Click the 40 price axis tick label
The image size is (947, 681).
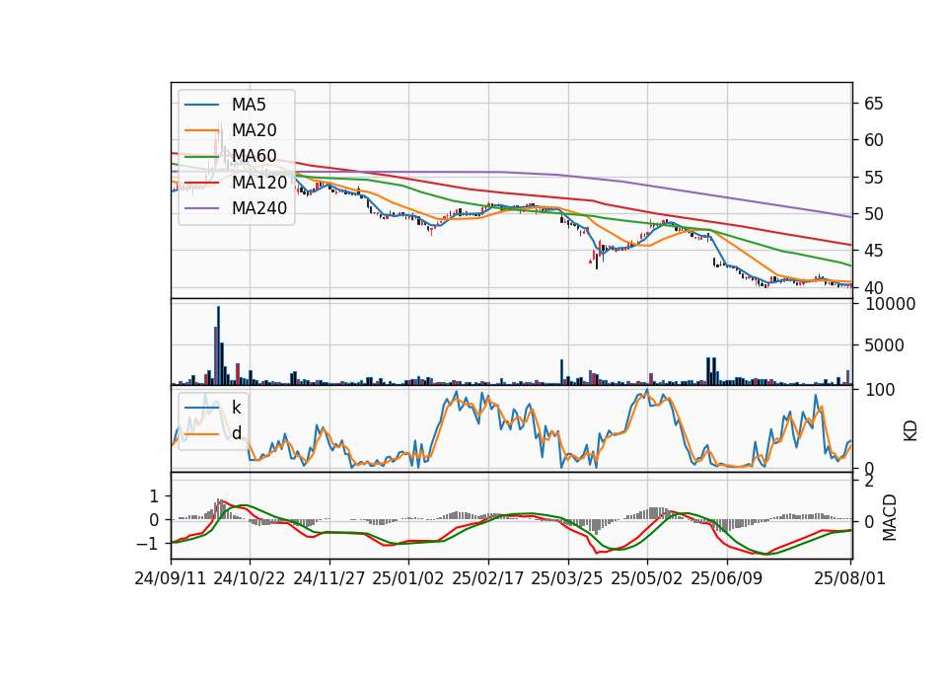873,287
